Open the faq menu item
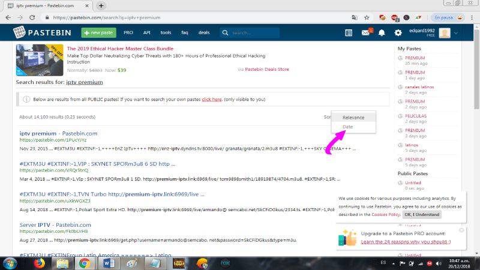 (x=185, y=32)
